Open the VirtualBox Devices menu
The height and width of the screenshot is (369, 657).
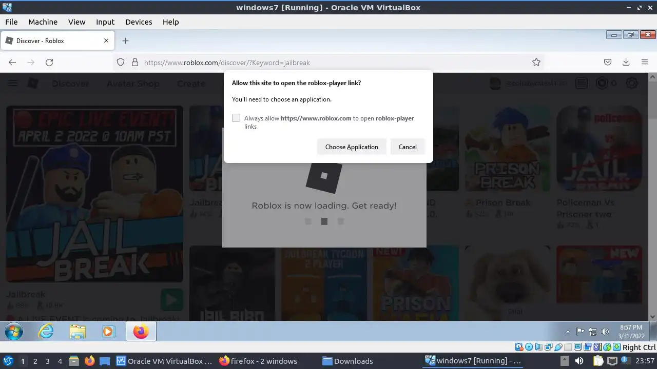point(139,22)
